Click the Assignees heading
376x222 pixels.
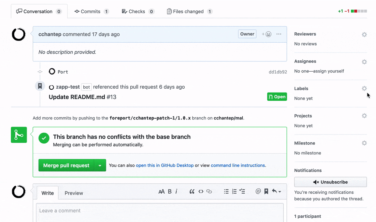[x=305, y=61]
